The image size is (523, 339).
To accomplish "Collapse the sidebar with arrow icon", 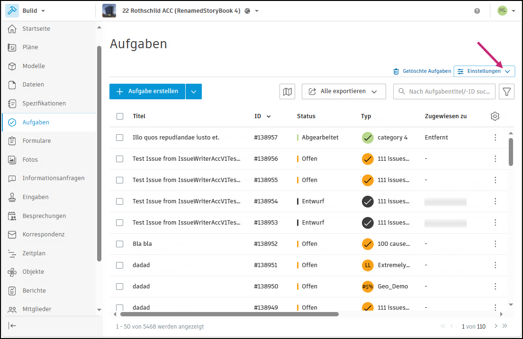I will click(x=12, y=326).
